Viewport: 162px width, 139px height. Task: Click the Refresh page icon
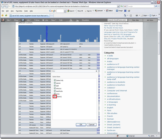(x=121, y=6)
